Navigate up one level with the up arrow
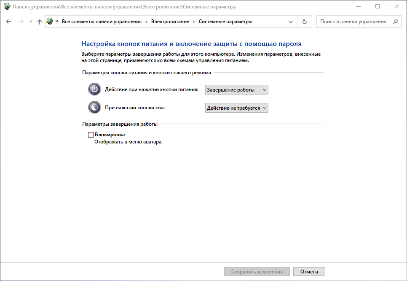 [x=39, y=22]
